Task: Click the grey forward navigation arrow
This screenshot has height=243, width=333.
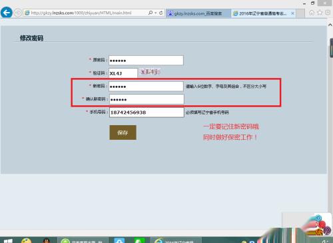Action: [x=18, y=13]
